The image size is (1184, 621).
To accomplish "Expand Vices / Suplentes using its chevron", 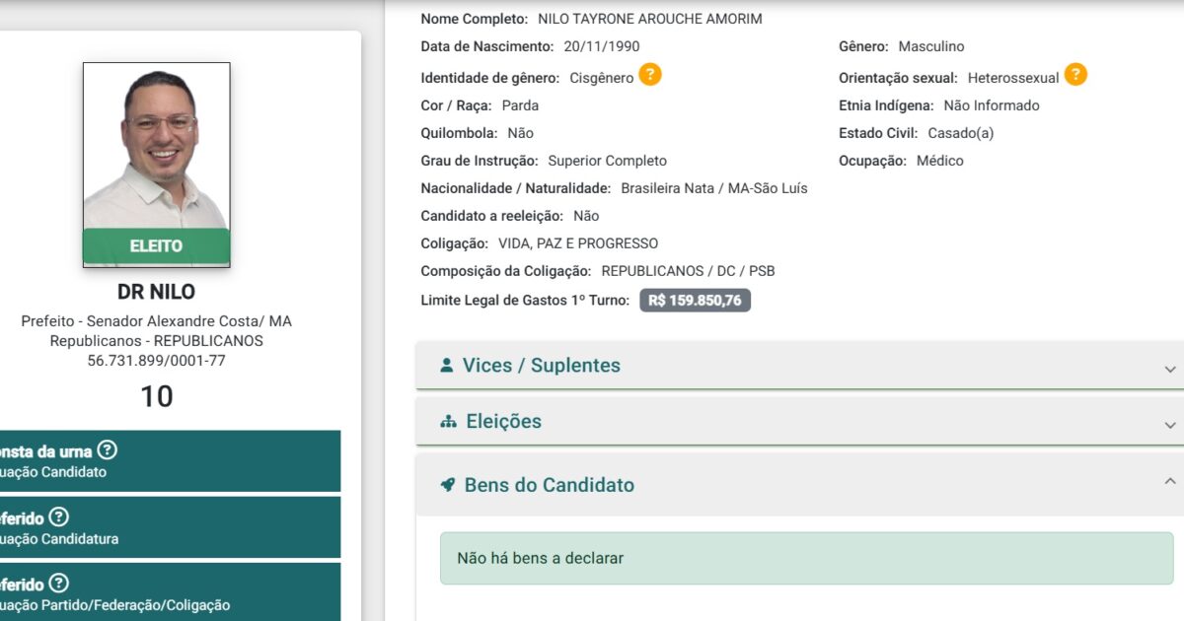I will 1169,370.
